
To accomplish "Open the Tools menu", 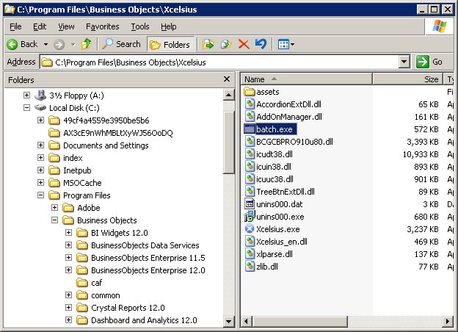I will [x=140, y=26].
